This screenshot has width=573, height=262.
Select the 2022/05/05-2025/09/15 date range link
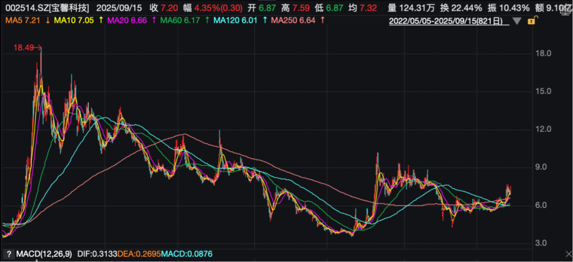[x=449, y=21]
